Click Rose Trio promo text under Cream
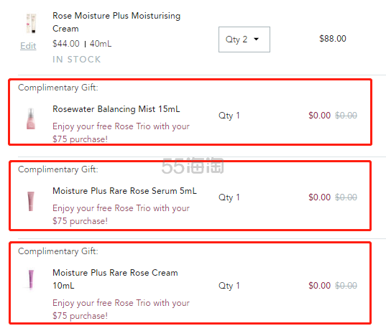 point(121,309)
